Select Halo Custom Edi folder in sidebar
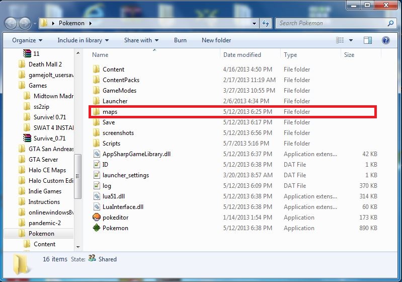Viewport: 402px width, 282px height. 51,181
